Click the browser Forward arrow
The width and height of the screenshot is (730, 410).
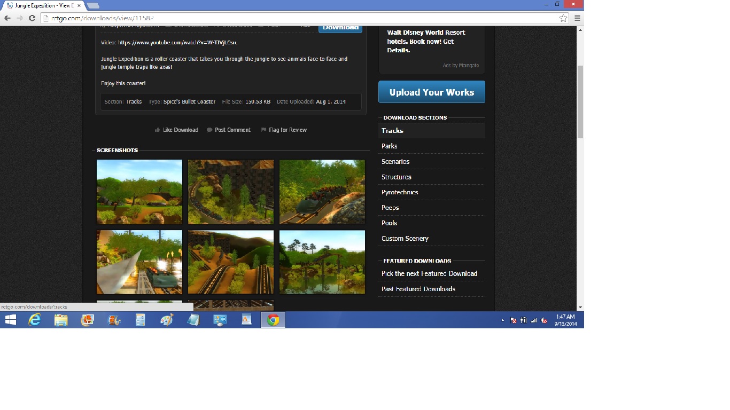point(20,18)
